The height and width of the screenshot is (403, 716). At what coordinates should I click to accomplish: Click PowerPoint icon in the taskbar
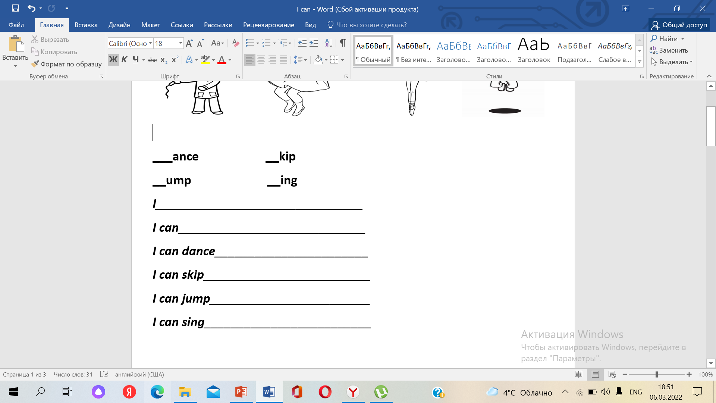click(x=241, y=392)
